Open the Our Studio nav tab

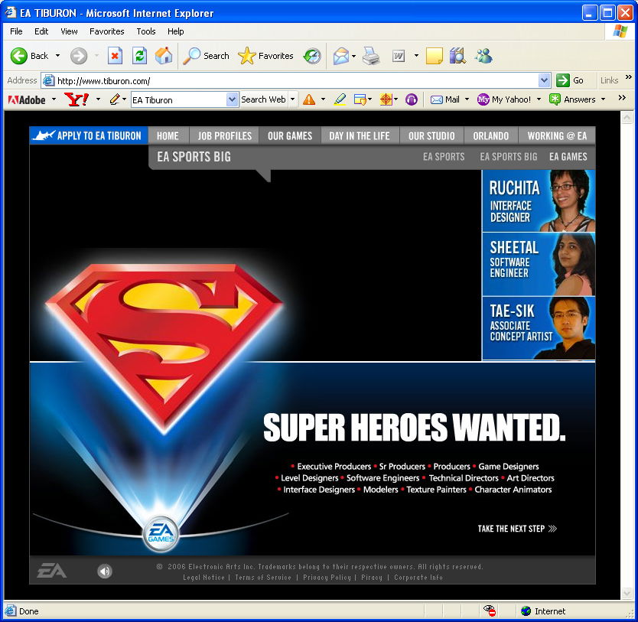(431, 136)
